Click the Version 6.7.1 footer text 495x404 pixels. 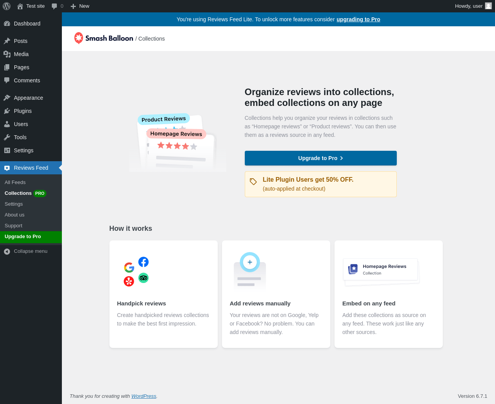(473, 396)
